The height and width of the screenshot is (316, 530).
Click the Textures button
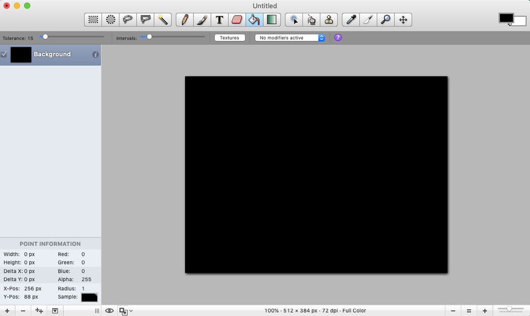pos(230,38)
